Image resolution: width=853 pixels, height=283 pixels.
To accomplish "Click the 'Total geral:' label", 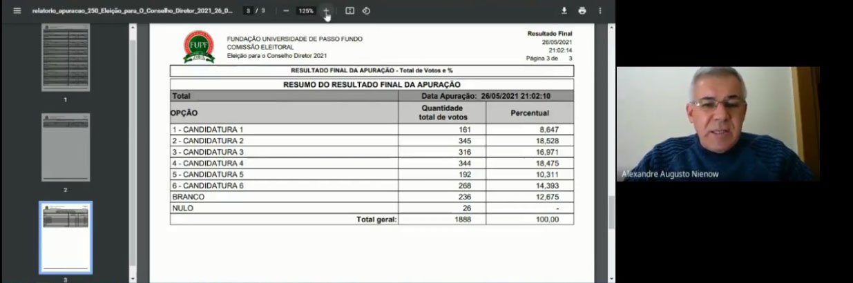I will [x=376, y=219].
